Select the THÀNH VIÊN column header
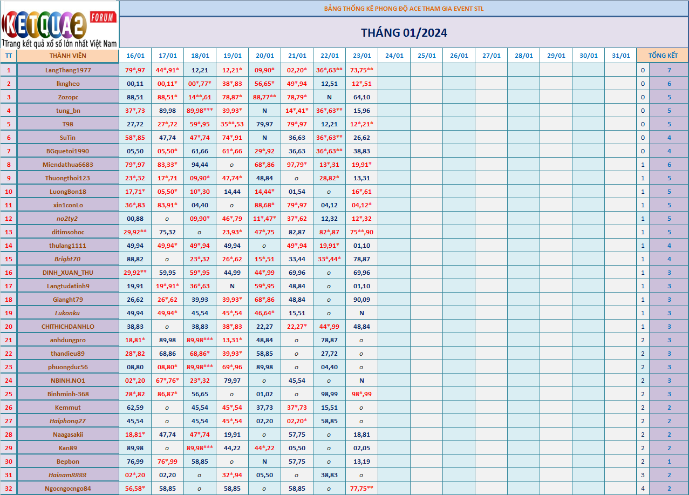The image size is (689, 495). tap(68, 56)
